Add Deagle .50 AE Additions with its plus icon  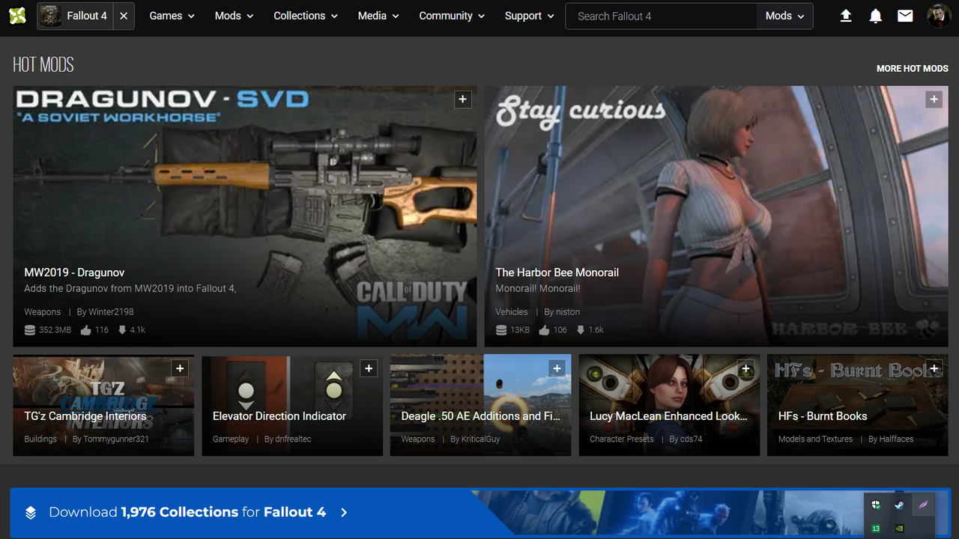557,368
